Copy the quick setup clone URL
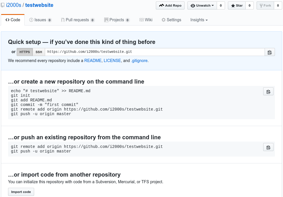283x197 pixels. point(270,52)
